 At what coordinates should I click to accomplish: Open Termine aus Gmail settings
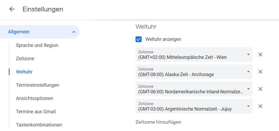click(36, 112)
